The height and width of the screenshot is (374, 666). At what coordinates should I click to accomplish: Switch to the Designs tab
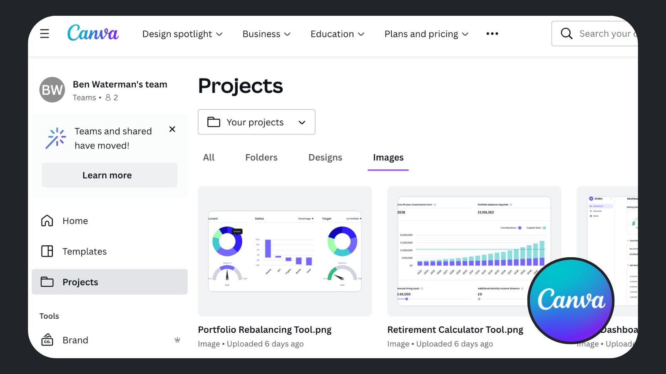pyautogui.click(x=325, y=157)
